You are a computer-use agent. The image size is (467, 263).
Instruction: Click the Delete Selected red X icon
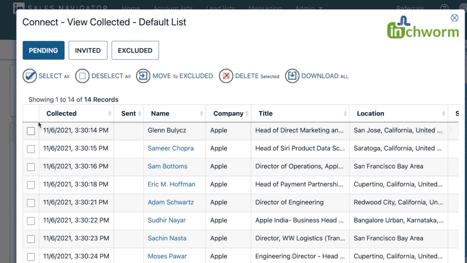pos(226,76)
